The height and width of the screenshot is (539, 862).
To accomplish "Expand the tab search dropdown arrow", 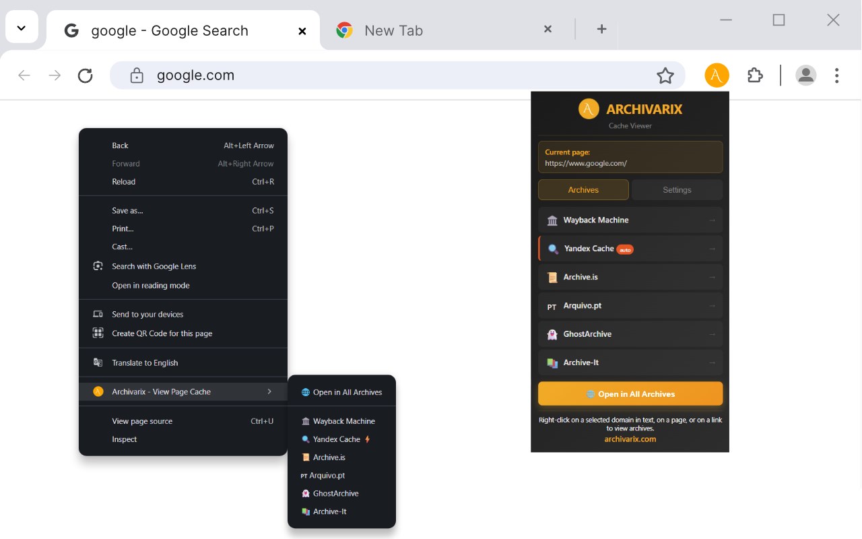I will 22,29.
